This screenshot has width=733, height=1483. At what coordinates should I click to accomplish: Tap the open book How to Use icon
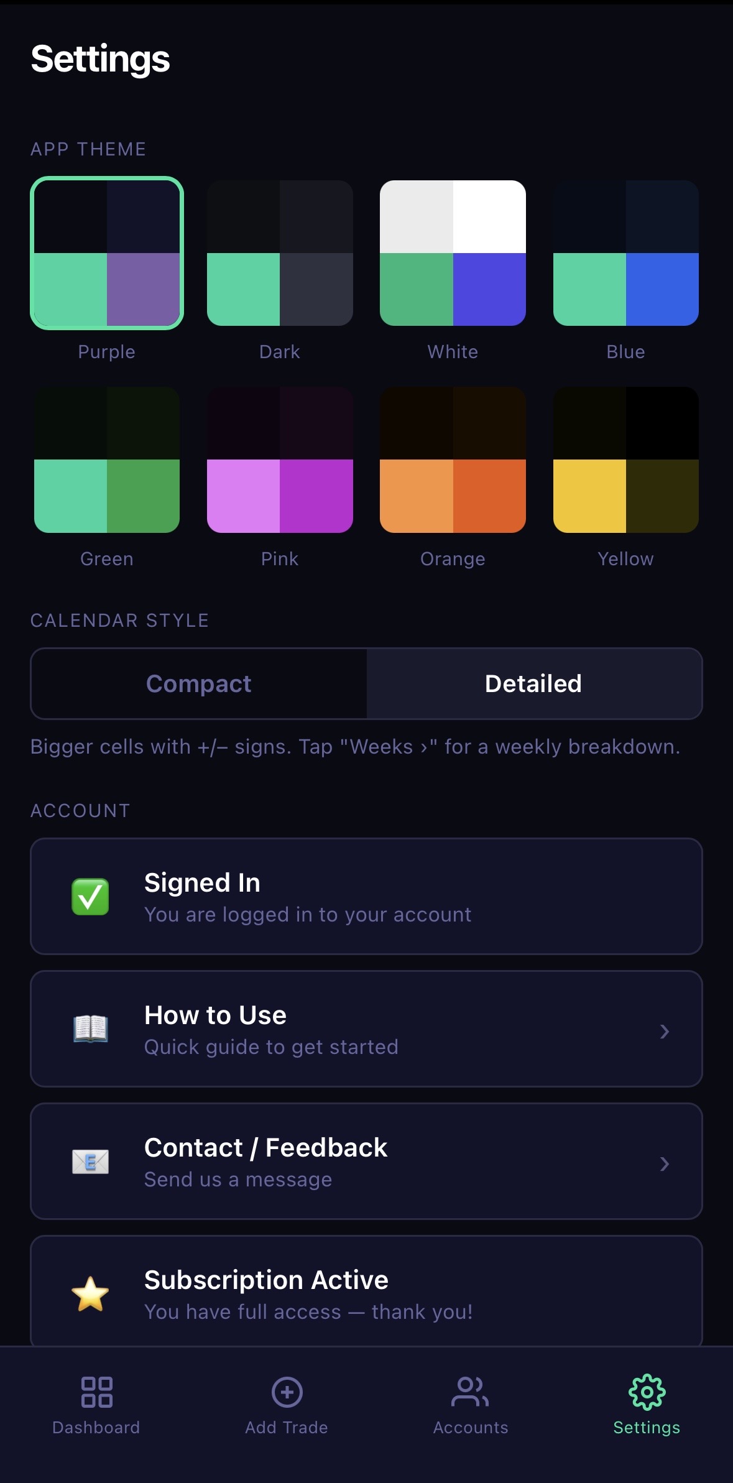[90, 1029]
